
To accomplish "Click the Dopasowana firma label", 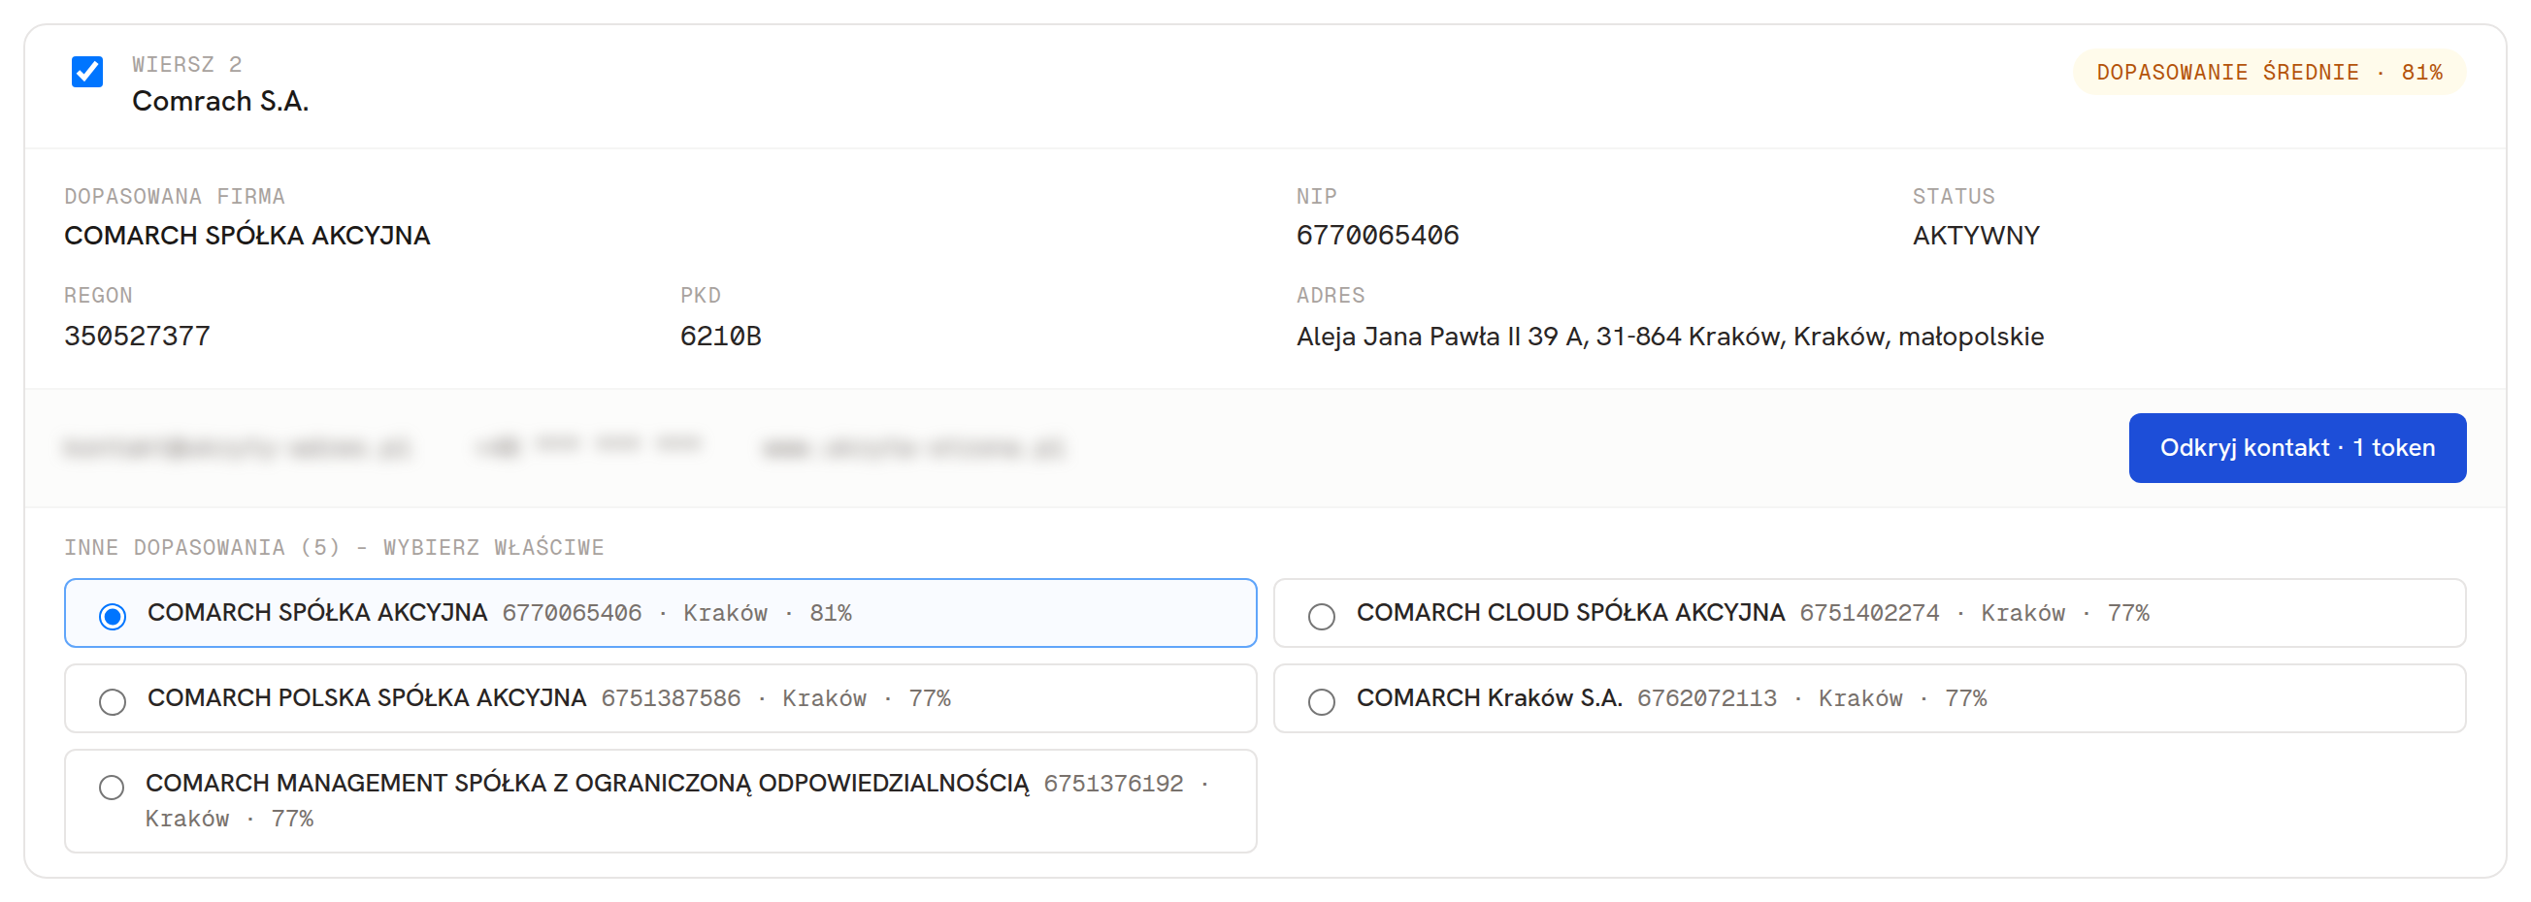I will pos(174,196).
